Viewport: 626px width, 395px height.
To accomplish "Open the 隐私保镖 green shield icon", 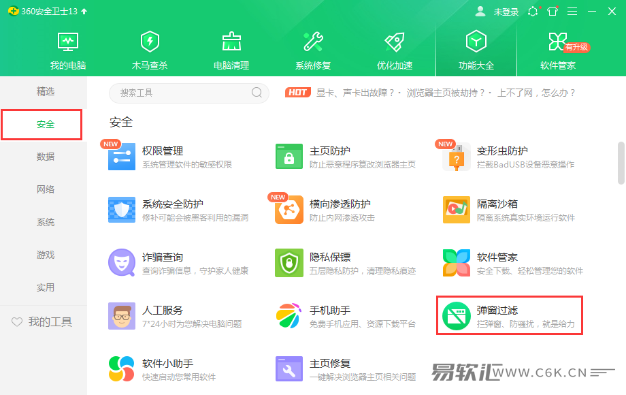I will (x=289, y=263).
